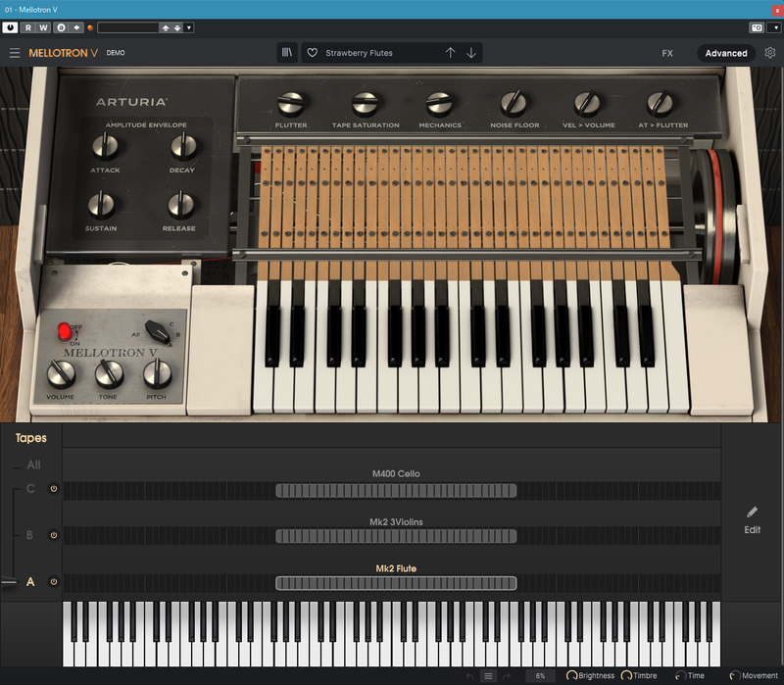784x685 pixels.
Task: Click the DEMO label
Action: tap(116, 53)
